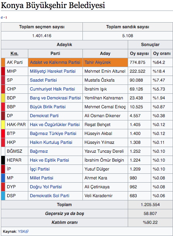Screen dimensions: 173x236
Task: Click the 'Oy oranı' column header
Action: point(162,53)
